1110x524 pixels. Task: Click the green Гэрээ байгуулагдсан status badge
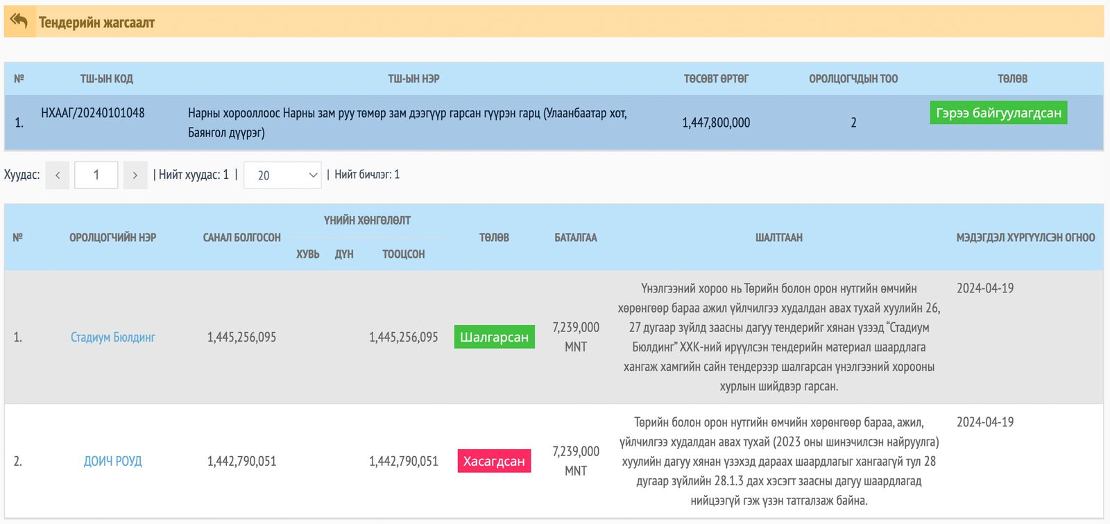pyautogui.click(x=998, y=113)
